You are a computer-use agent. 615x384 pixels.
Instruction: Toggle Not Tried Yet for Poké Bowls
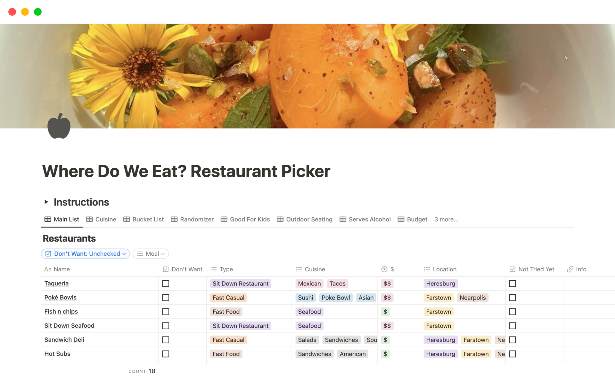pyautogui.click(x=513, y=297)
